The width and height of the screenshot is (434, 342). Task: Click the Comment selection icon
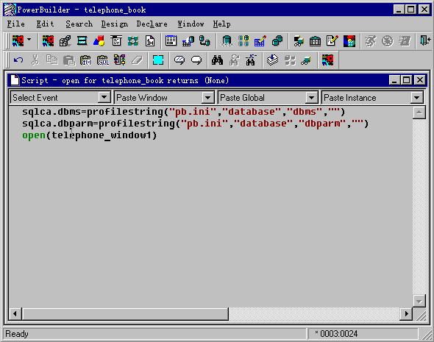tap(179, 60)
